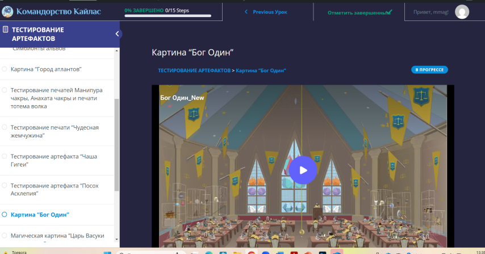Click the course progress bar
Screen dimensions: 485x254
pyautogui.click(x=168, y=16)
